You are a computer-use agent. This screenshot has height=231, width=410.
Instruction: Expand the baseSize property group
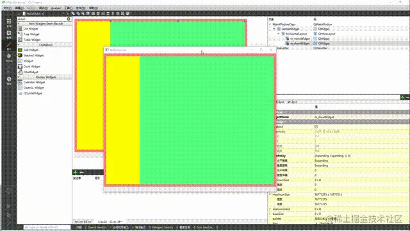pos(270,214)
